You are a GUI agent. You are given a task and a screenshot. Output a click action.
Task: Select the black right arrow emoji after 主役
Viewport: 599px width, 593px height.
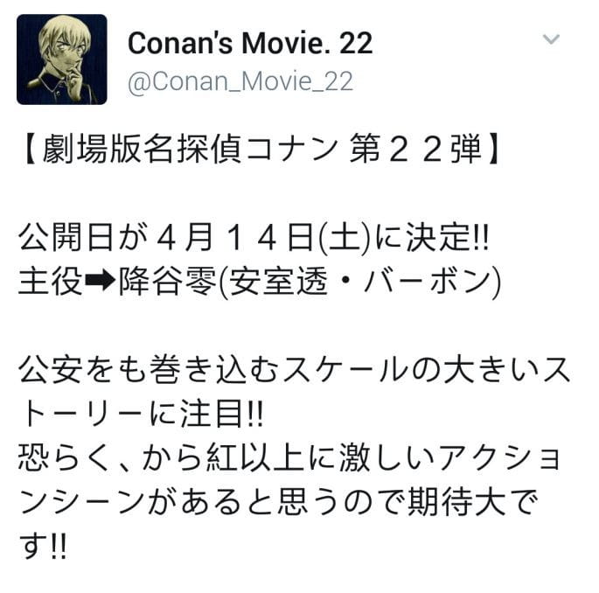click(x=100, y=281)
